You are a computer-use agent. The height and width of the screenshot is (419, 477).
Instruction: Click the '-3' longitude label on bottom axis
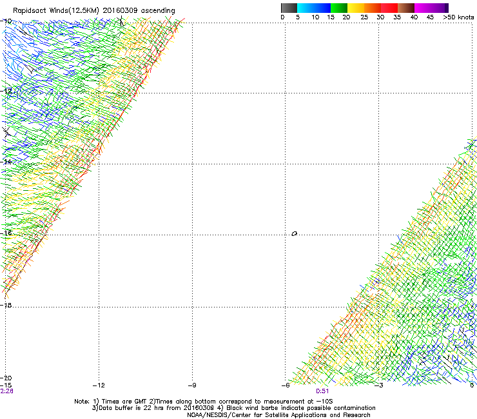379,385
